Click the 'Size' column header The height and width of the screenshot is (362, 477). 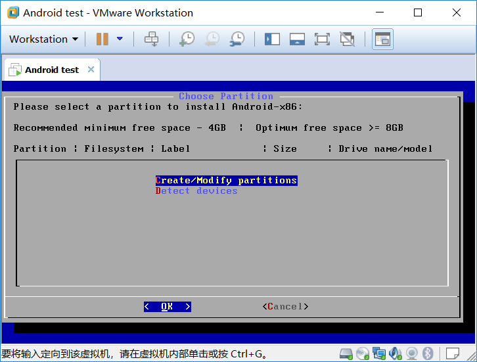click(284, 148)
